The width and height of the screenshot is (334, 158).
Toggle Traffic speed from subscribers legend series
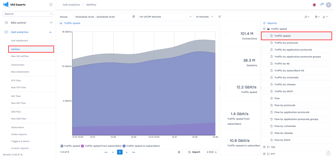click(101, 146)
